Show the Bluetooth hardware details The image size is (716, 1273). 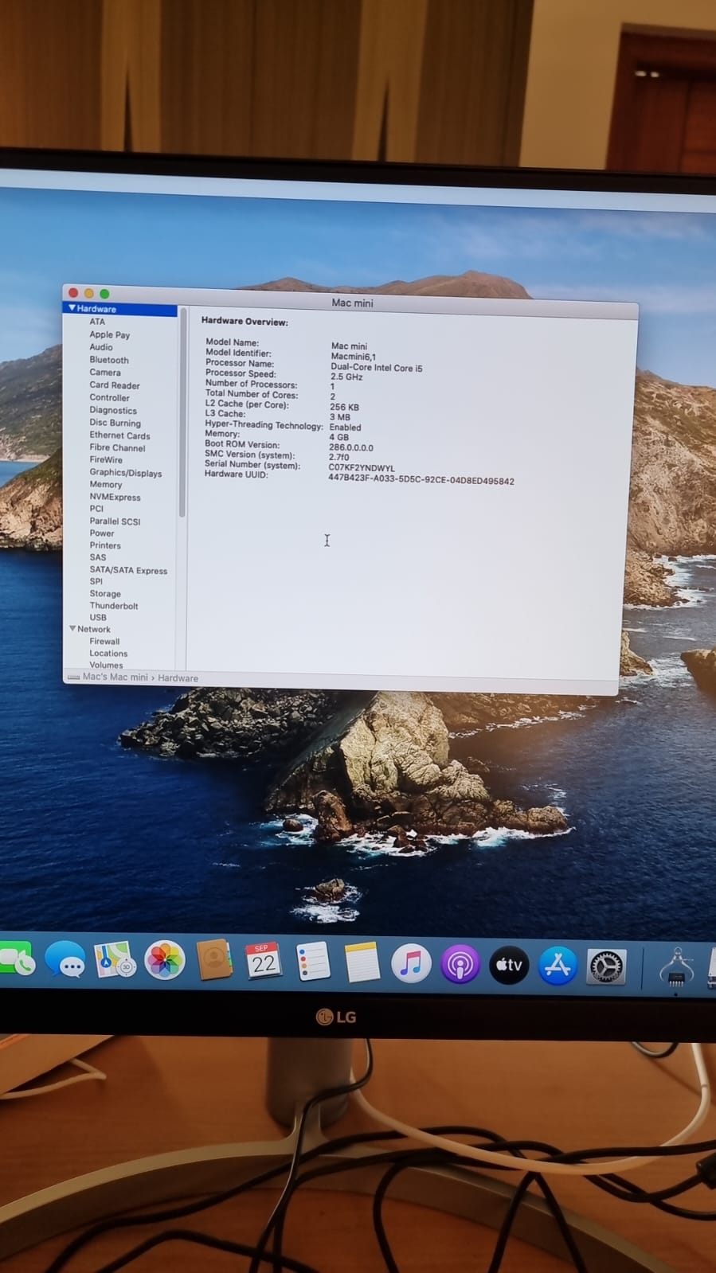(108, 360)
